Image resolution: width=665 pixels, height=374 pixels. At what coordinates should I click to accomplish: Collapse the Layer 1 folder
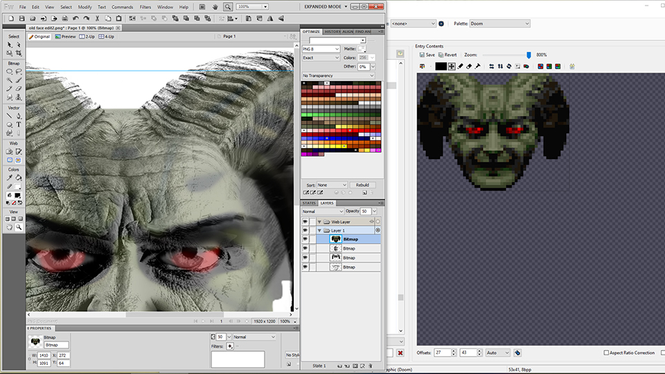320,230
